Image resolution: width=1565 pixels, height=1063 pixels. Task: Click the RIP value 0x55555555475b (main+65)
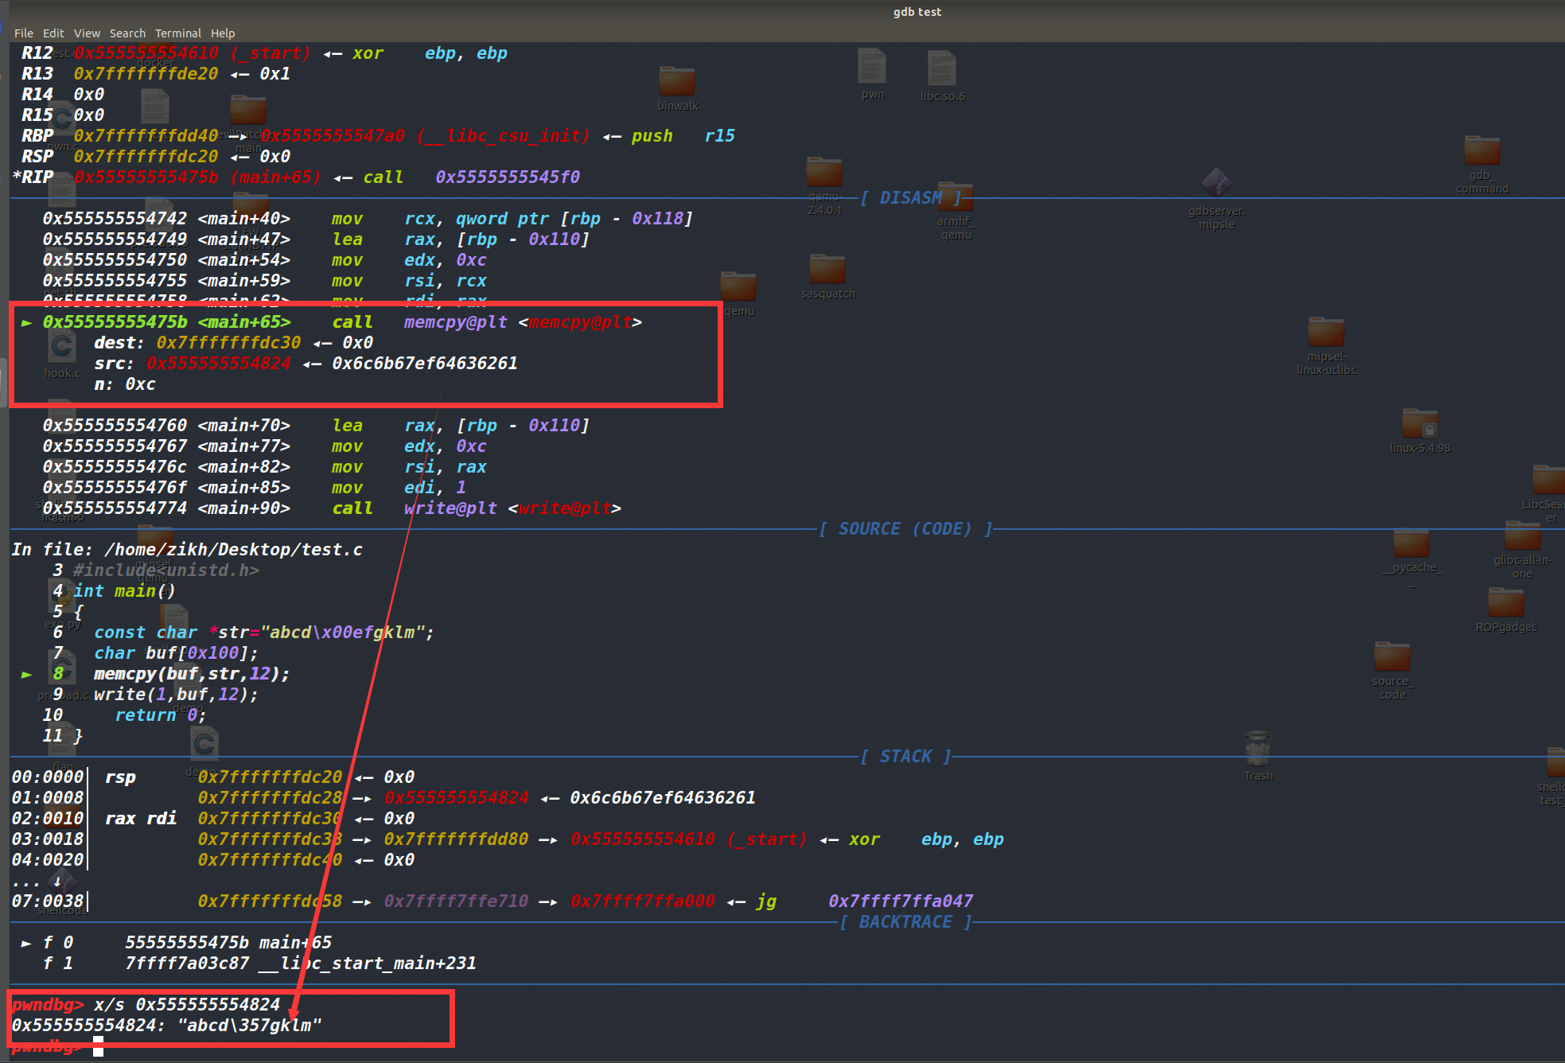pos(197,177)
